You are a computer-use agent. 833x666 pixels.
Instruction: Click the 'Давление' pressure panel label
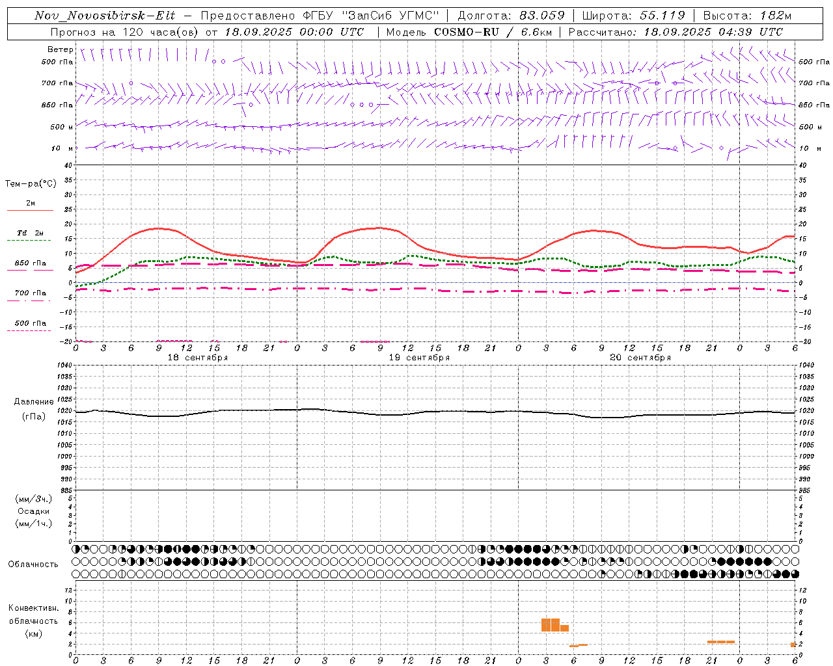pyautogui.click(x=34, y=402)
